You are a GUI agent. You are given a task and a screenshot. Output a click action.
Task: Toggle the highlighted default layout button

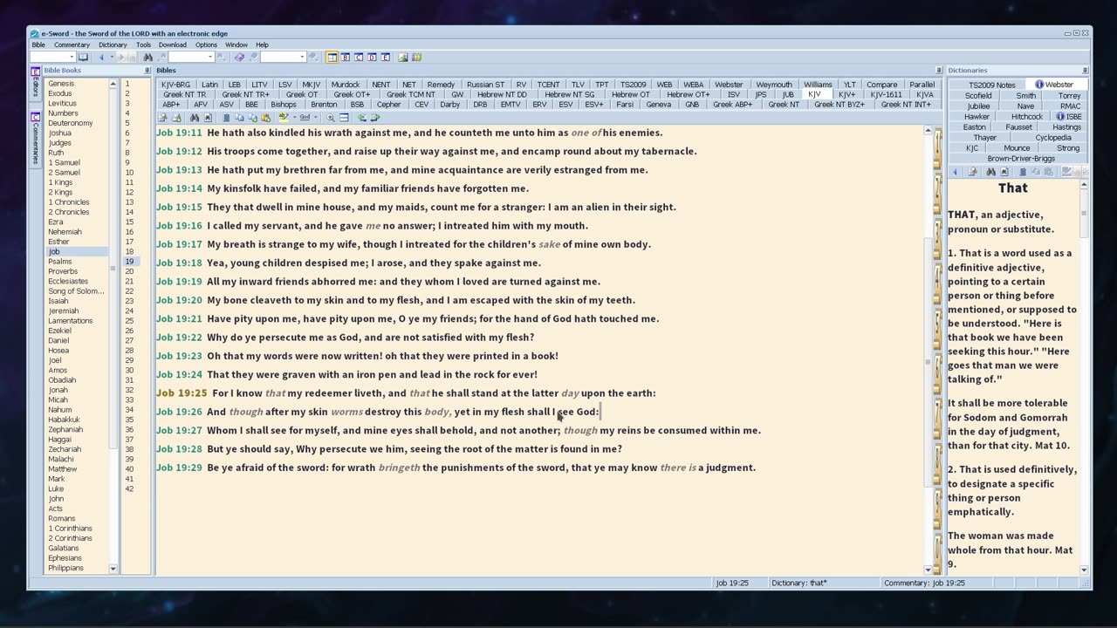tap(331, 57)
